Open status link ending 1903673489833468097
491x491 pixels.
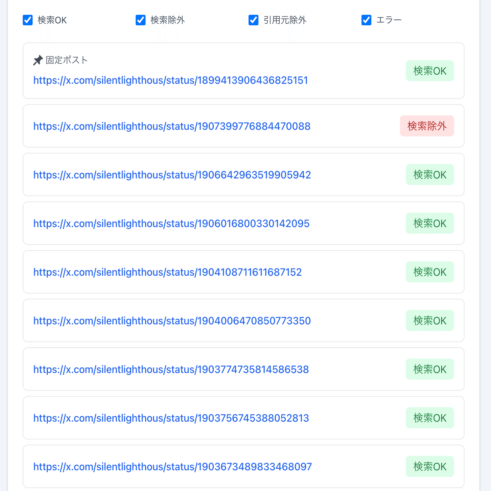click(x=173, y=467)
